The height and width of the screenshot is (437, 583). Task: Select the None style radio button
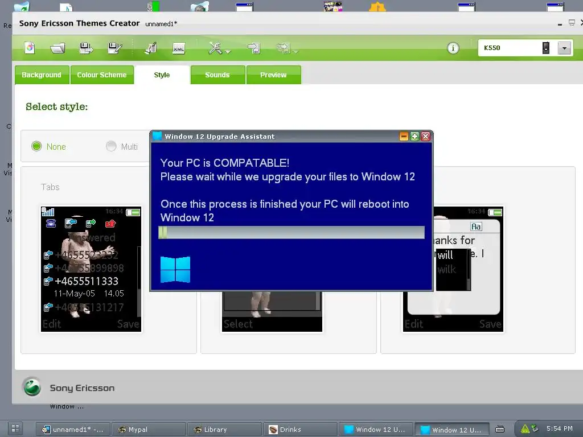(x=36, y=146)
